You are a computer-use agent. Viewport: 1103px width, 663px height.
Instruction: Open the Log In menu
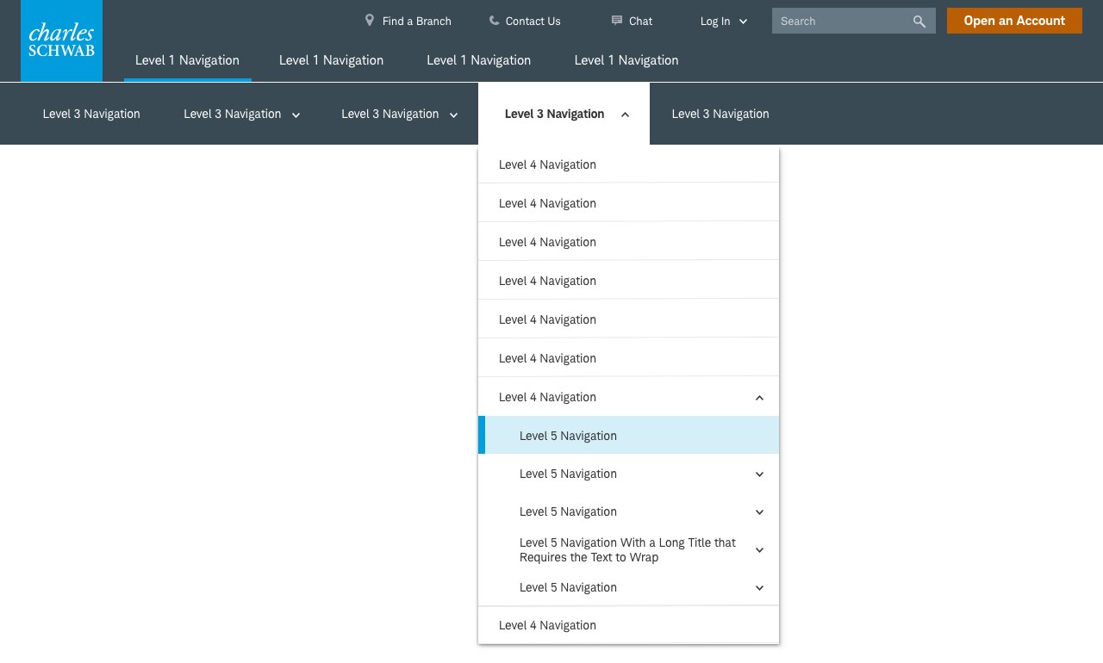tap(715, 21)
